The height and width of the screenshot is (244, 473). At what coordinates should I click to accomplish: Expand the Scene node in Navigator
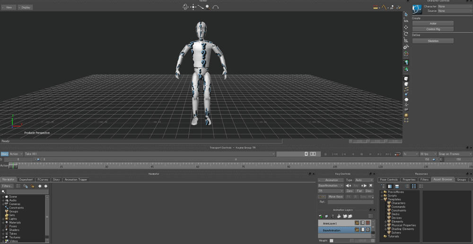(3, 197)
